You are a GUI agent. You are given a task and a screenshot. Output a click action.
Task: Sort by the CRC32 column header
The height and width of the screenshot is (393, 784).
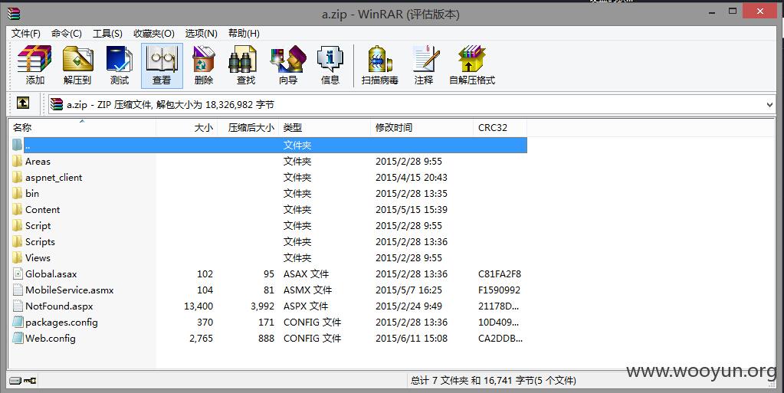[x=500, y=128]
